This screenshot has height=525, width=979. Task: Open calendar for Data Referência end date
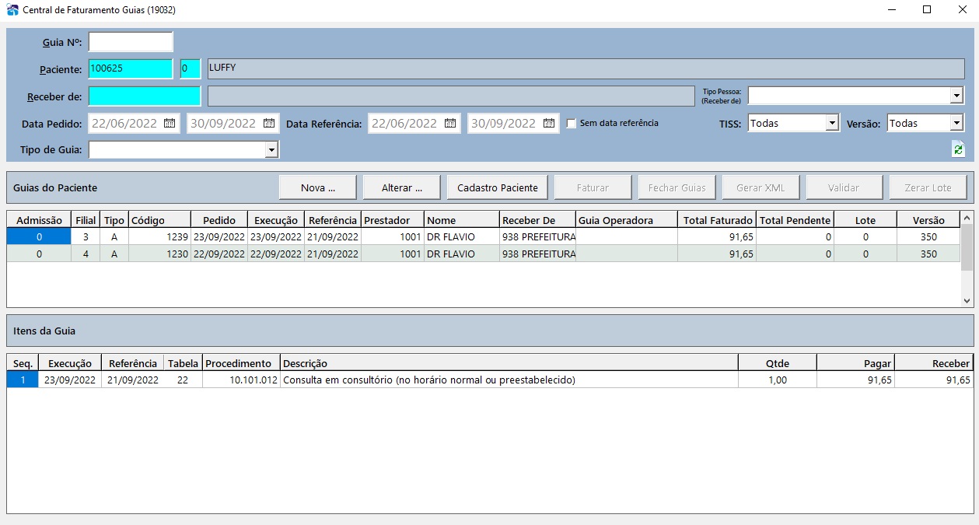click(x=549, y=123)
